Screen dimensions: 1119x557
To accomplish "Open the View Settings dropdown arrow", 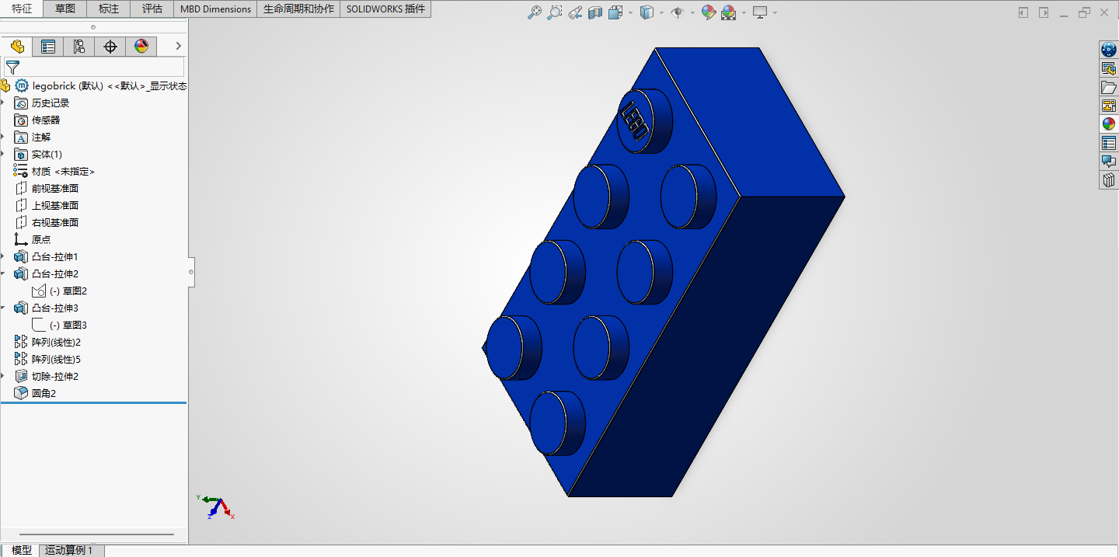I will pyautogui.click(x=775, y=12).
